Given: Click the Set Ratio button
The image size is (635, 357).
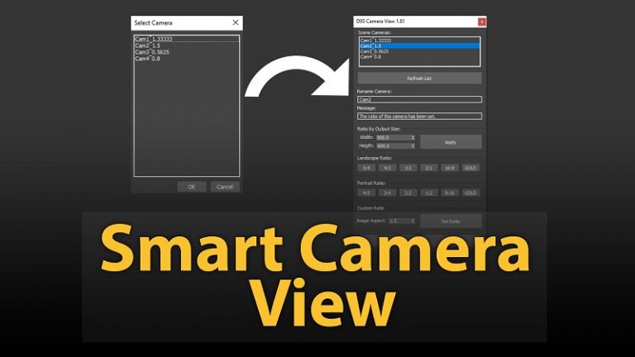Looking at the screenshot, I should [451, 221].
